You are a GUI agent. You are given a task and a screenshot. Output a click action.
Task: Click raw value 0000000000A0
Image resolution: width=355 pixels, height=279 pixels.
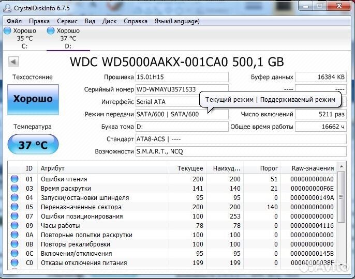tap(312, 179)
